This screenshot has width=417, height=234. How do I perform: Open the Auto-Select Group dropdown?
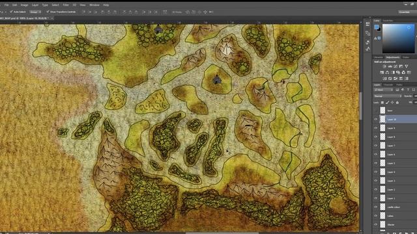pyautogui.click(x=35, y=12)
